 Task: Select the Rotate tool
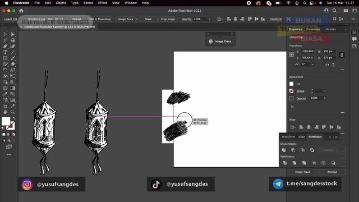click(x=5, y=70)
